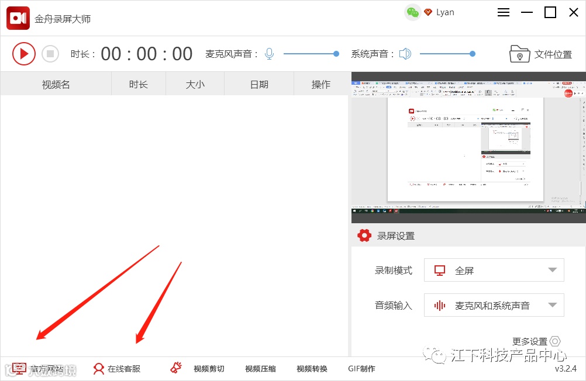
Task: Close the recorder window
Action: [574, 12]
